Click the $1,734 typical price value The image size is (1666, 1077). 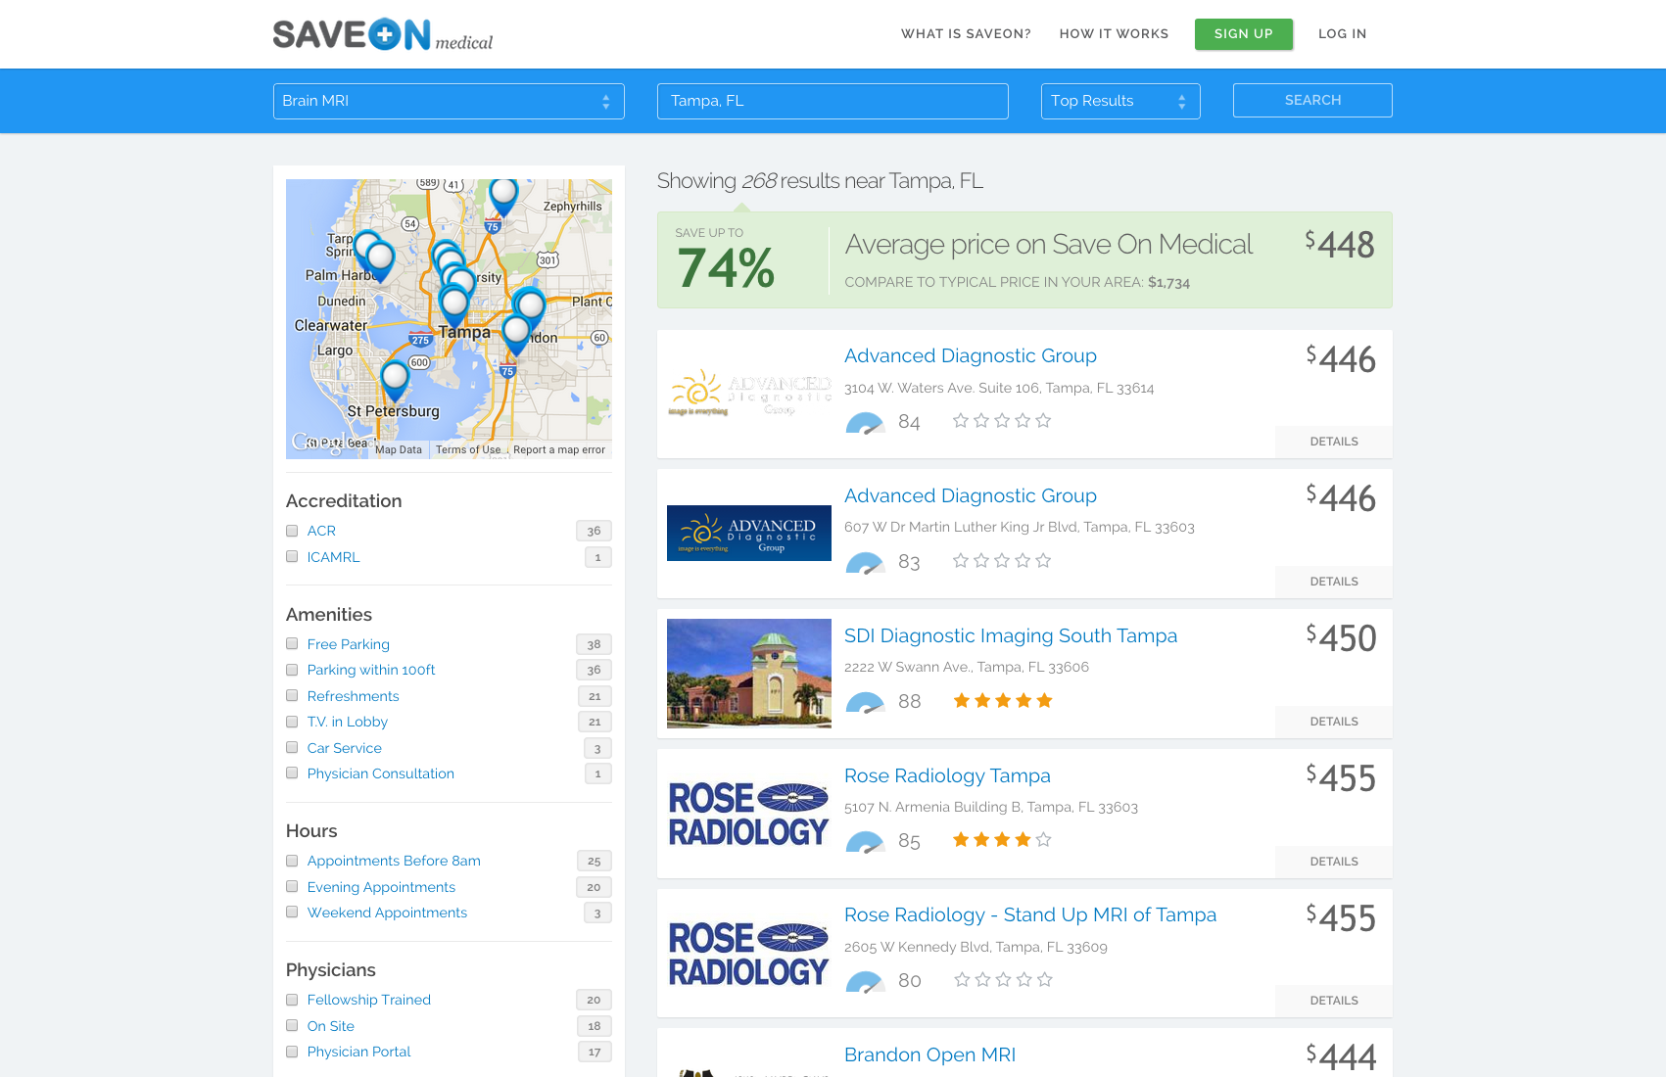click(x=1168, y=282)
